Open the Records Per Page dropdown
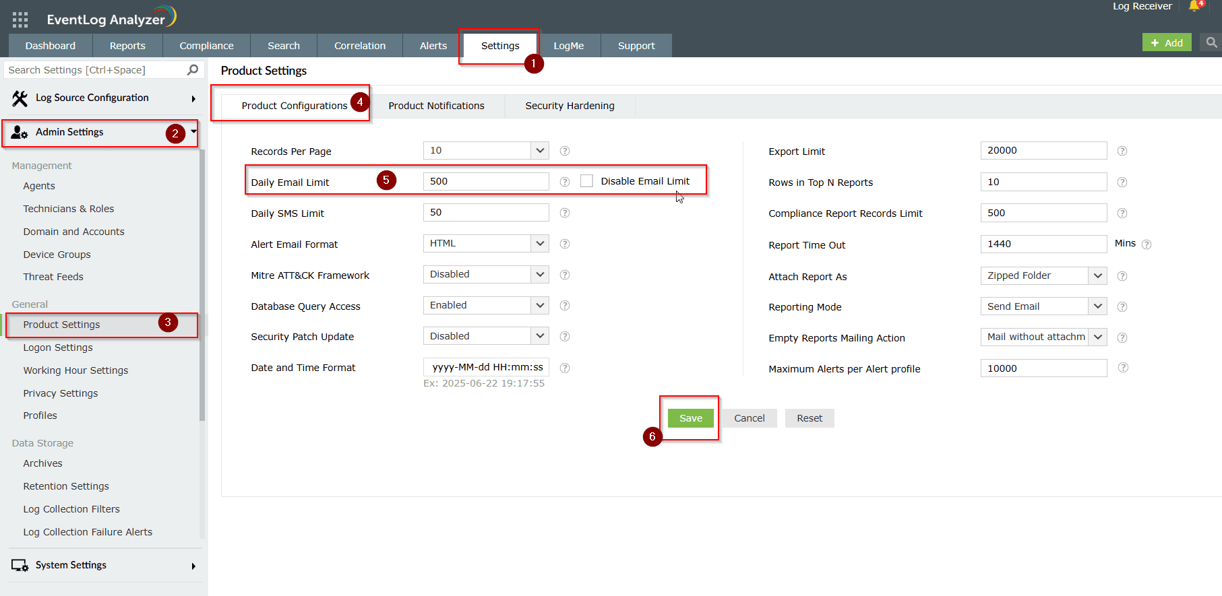The height and width of the screenshot is (596, 1222). click(x=486, y=150)
